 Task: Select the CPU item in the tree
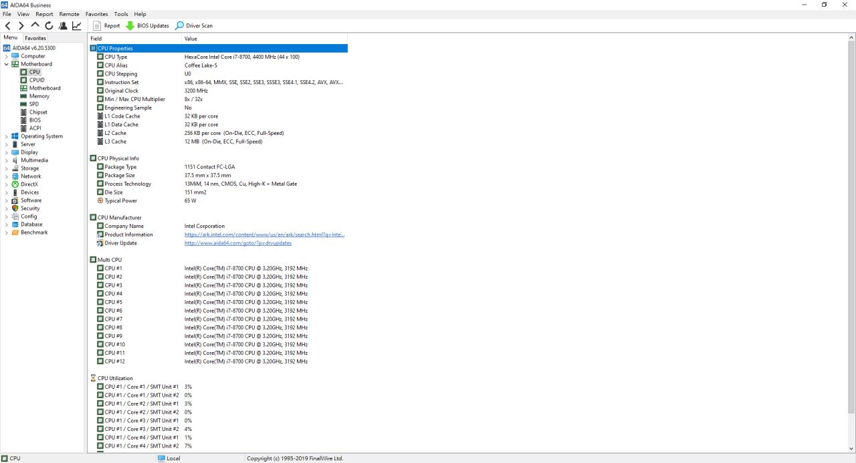[x=34, y=72]
